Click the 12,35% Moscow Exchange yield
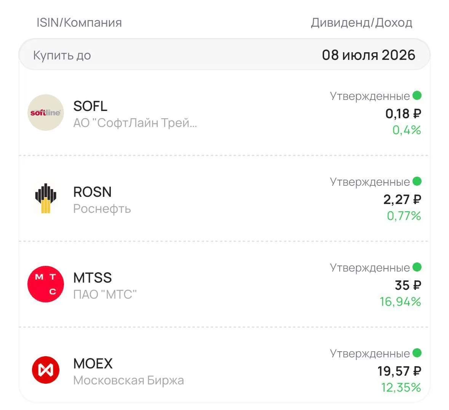The image size is (449, 410). pos(401,387)
